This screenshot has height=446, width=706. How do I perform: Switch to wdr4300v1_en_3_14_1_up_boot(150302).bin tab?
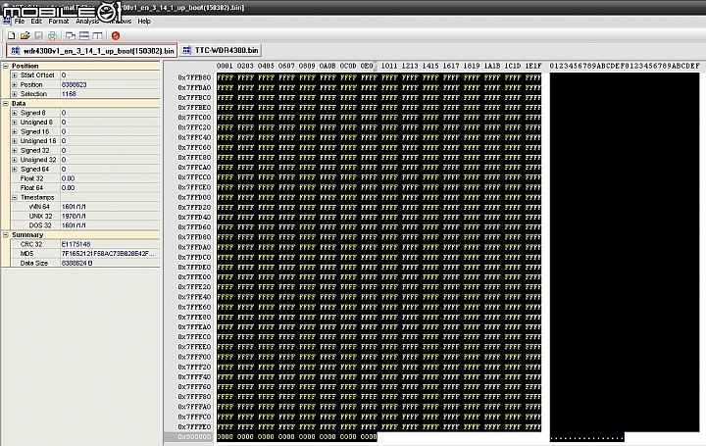(x=92, y=50)
